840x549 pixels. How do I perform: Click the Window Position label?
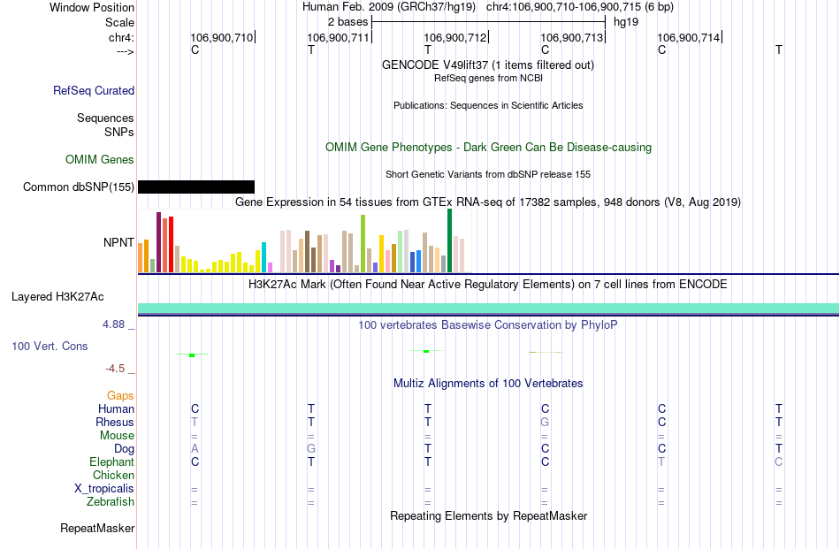pyautogui.click(x=92, y=7)
